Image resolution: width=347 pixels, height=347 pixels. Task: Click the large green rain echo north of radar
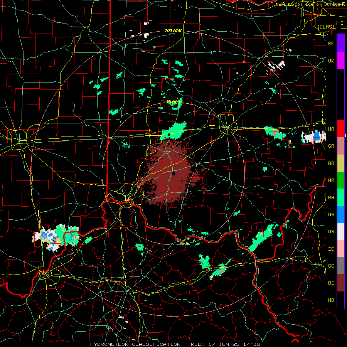coord(174,131)
